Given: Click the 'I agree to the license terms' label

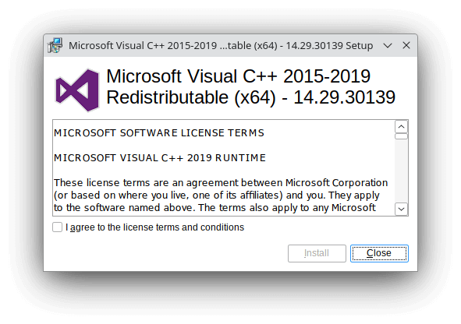Looking at the screenshot, I should (x=154, y=227).
